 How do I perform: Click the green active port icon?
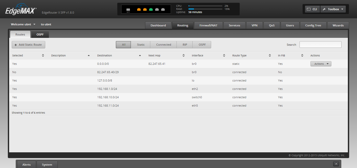151,10
